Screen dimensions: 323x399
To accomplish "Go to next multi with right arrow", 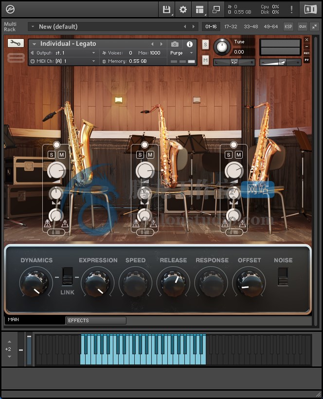I will coord(194,26).
